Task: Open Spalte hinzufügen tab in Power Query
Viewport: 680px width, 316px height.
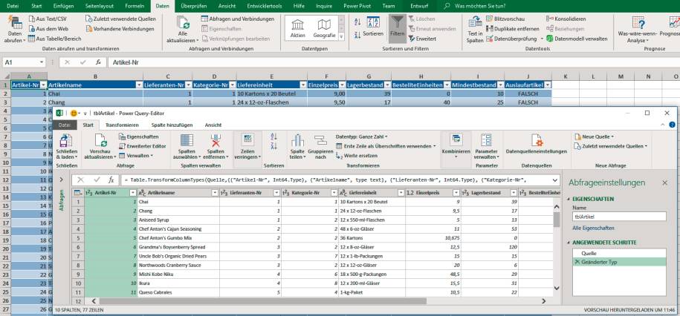Action: tap(173, 125)
